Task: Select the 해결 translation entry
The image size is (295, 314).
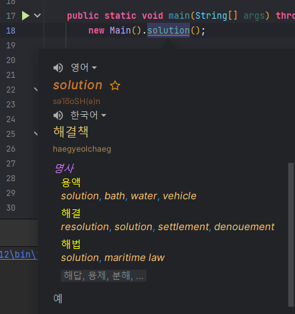Action: (x=71, y=213)
